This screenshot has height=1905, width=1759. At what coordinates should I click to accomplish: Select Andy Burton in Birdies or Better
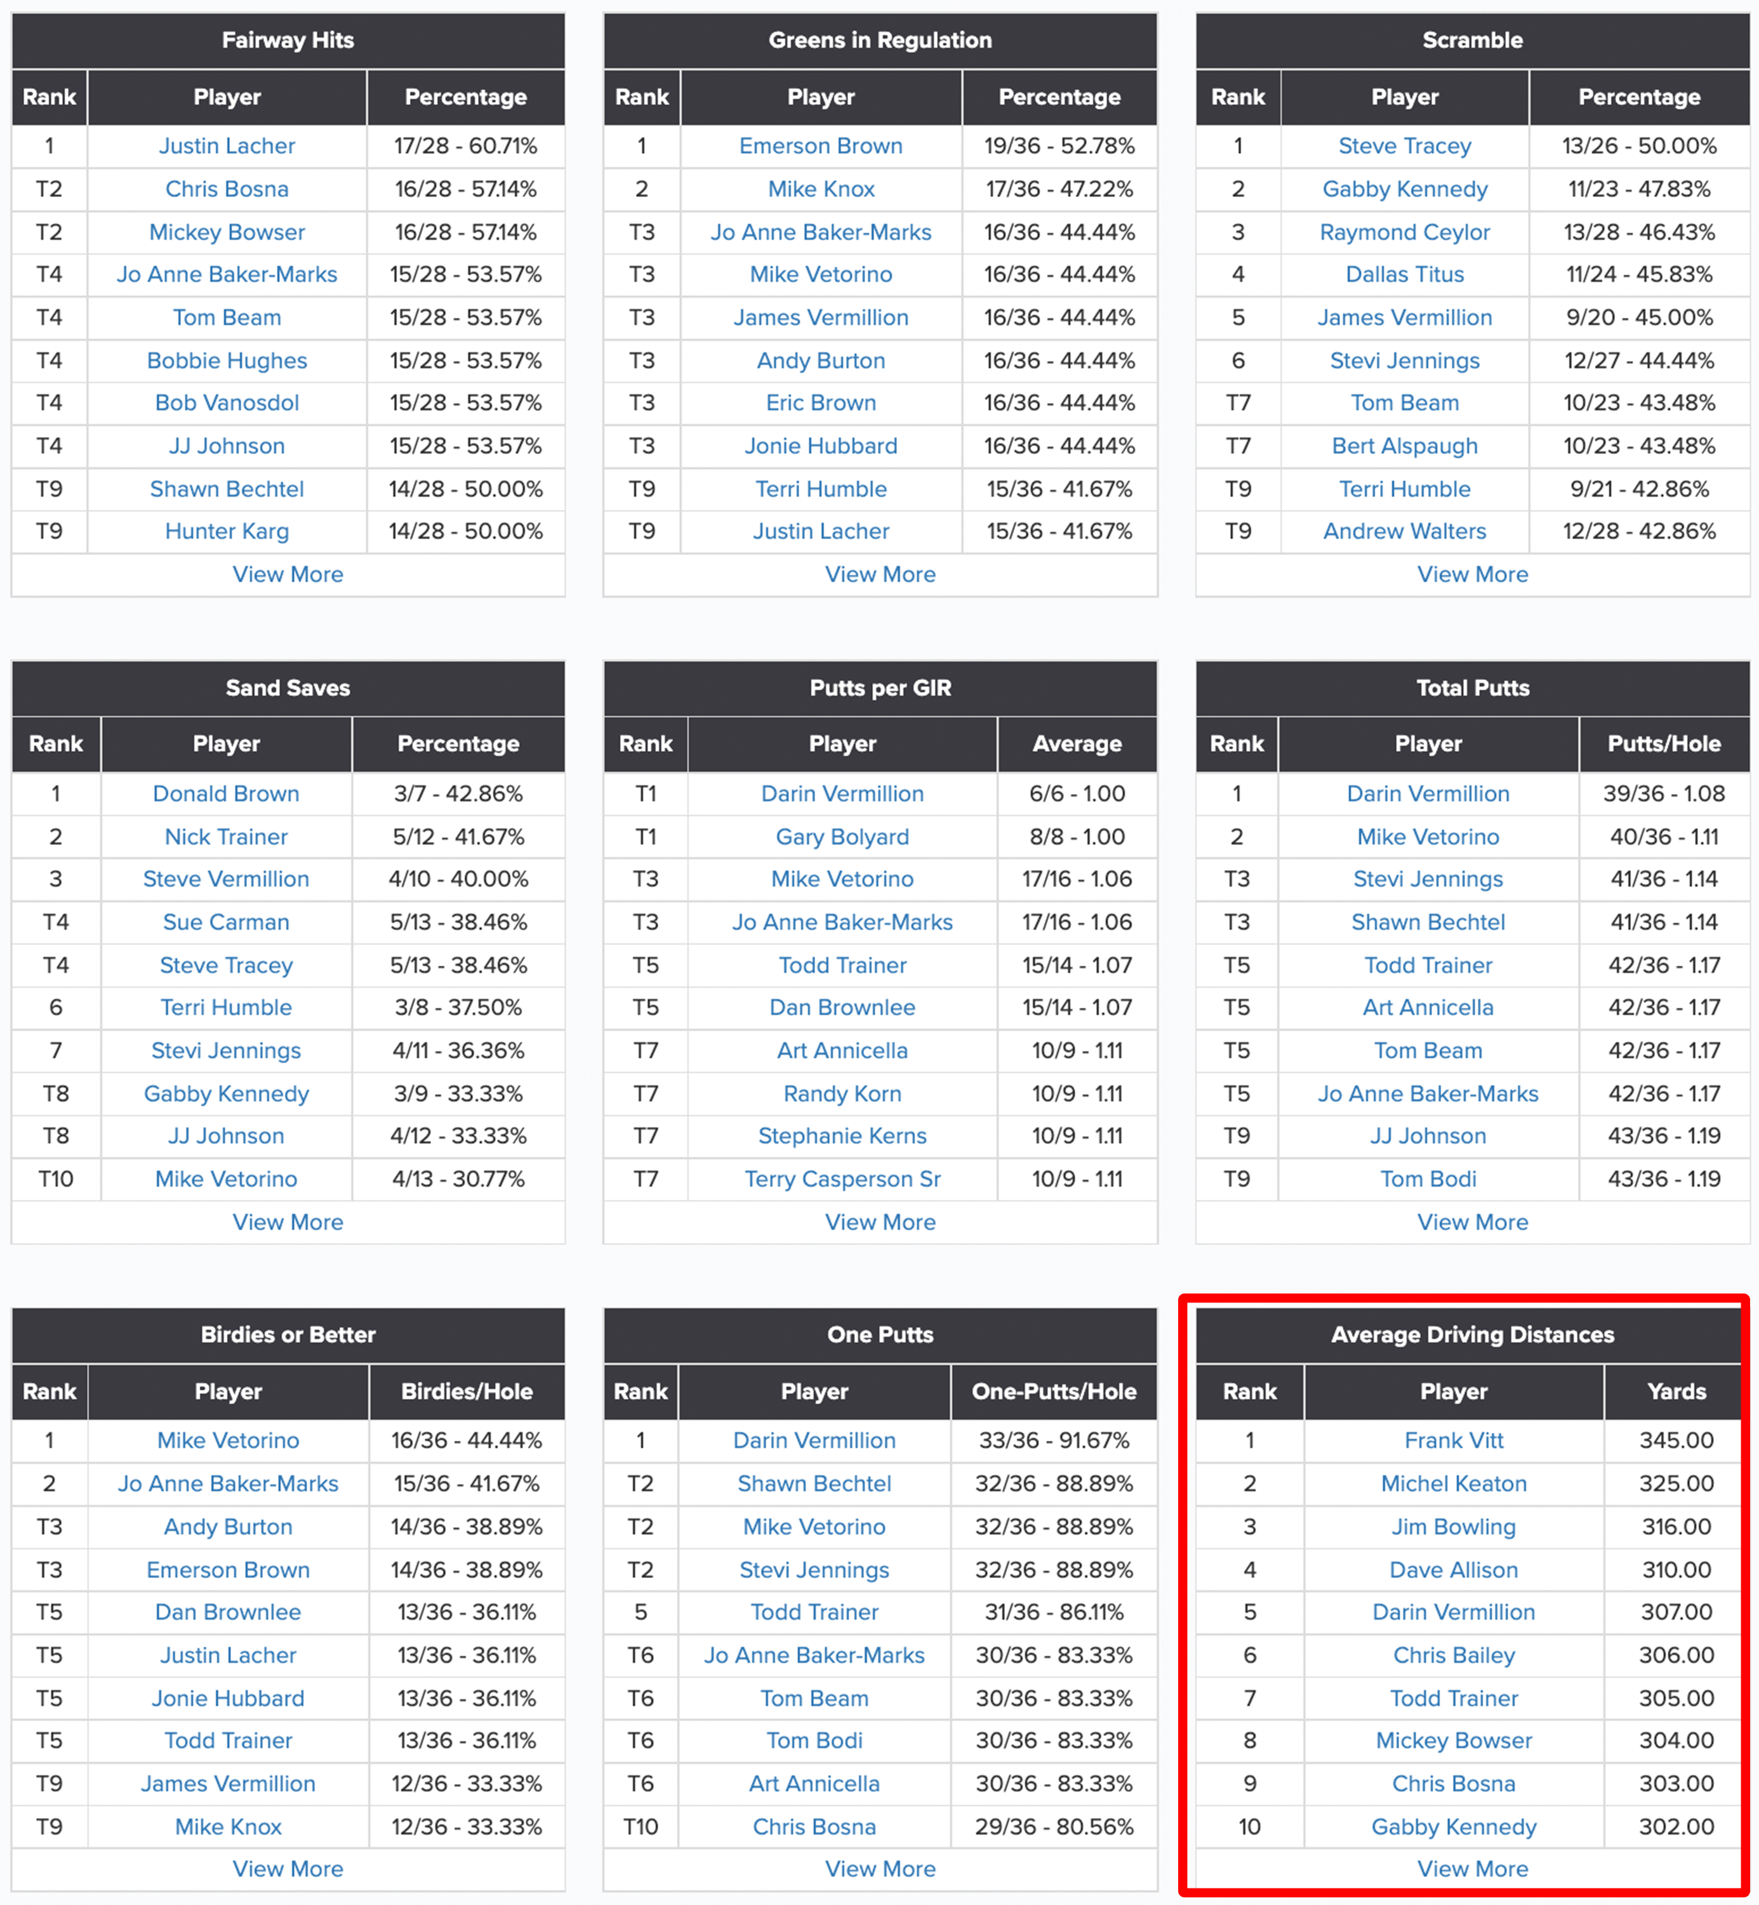click(x=227, y=1526)
